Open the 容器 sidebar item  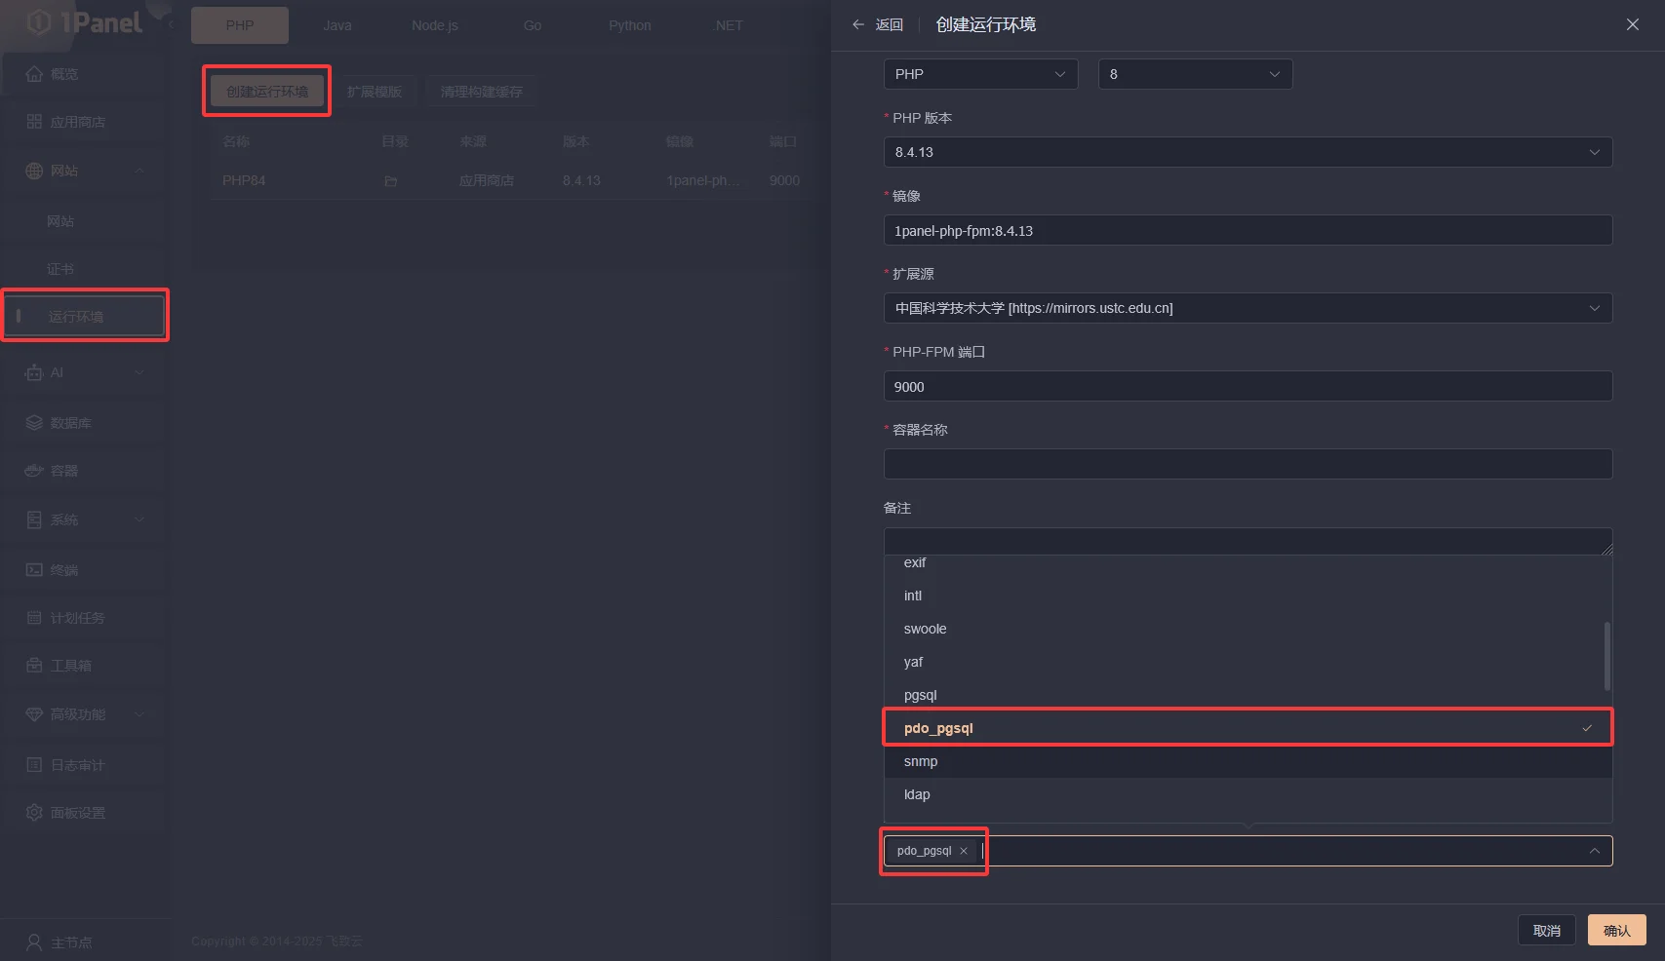(63, 471)
